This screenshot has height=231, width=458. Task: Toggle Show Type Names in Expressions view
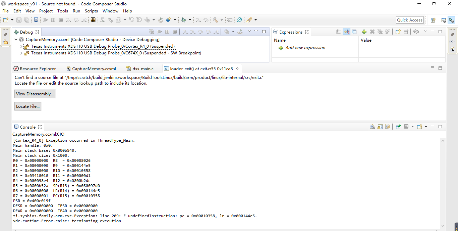click(339, 32)
